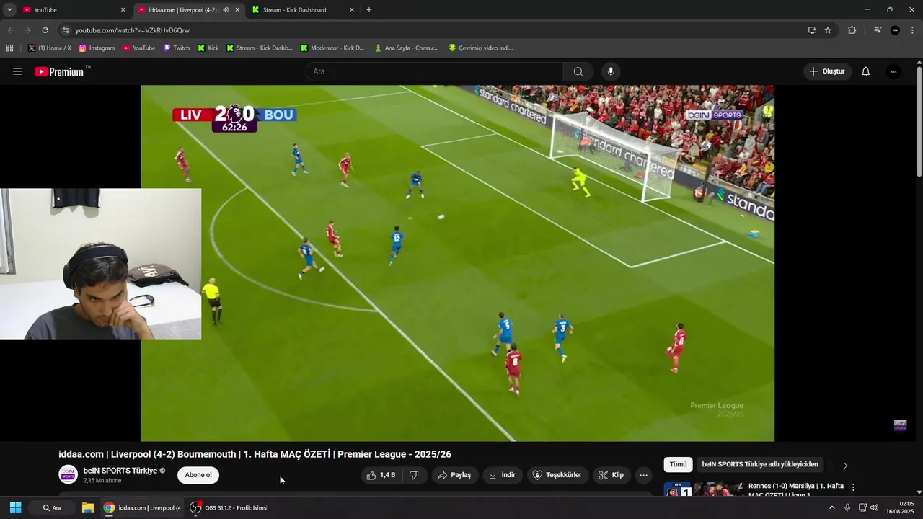923x519 pixels.
Task: Like the video with thumbs up
Action: [x=381, y=475]
